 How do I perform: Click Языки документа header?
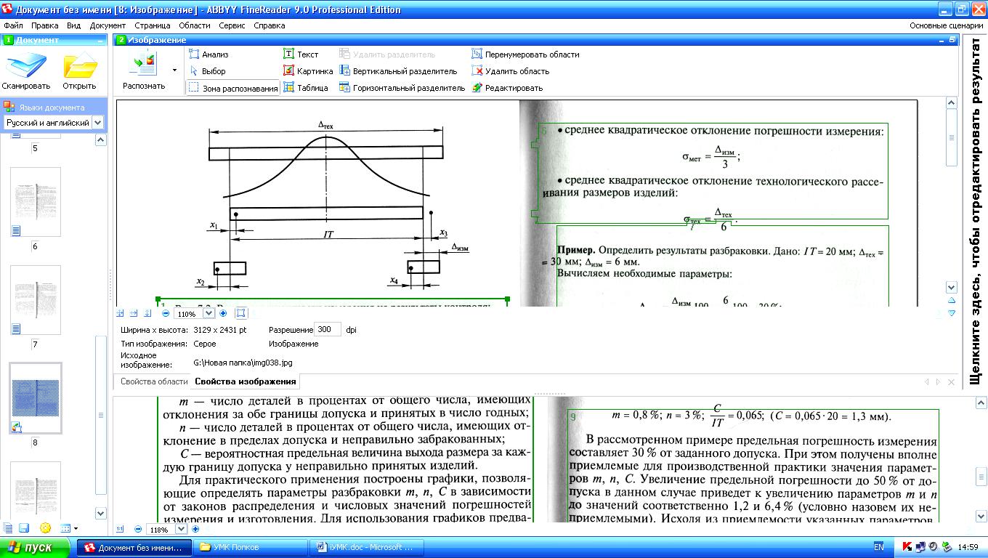52,107
